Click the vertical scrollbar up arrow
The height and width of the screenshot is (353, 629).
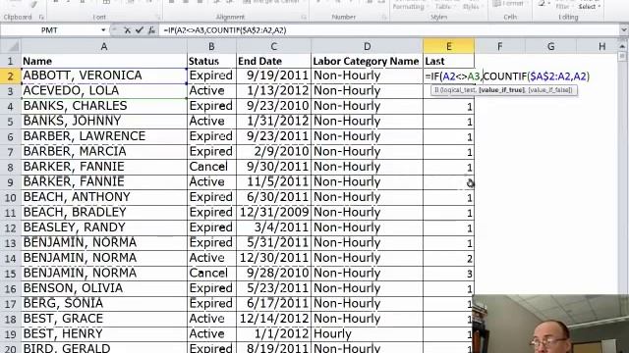tap(622, 46)
